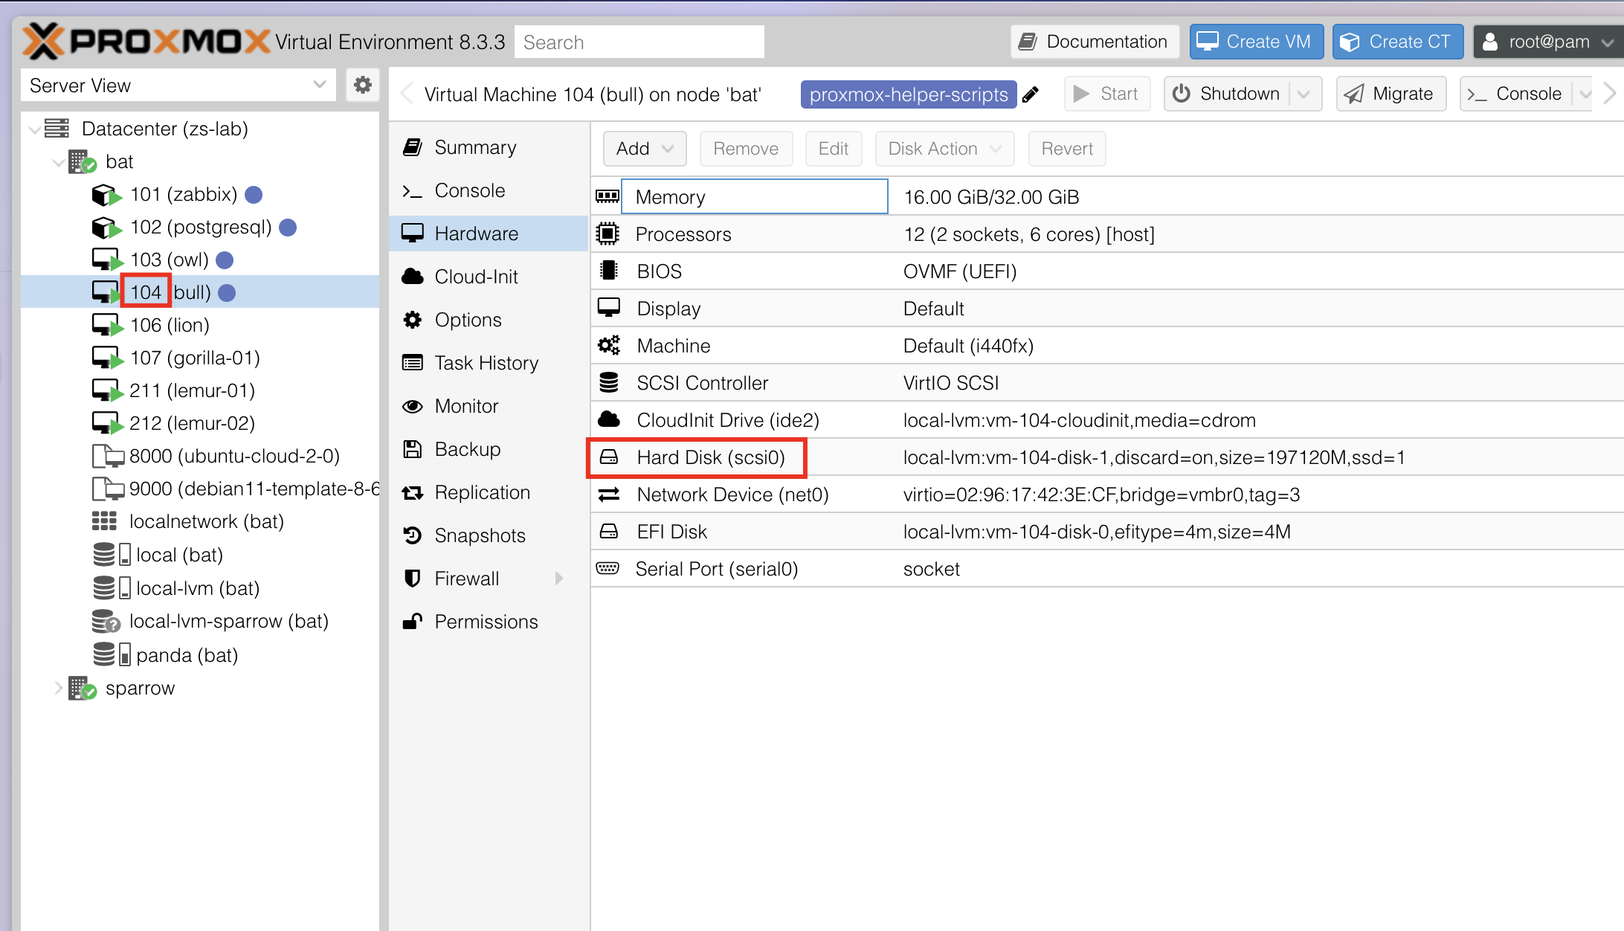Click the CloudInit Drive cloud icon
The height and width of the screenshot is (931, 1624).
pos(609,419)
